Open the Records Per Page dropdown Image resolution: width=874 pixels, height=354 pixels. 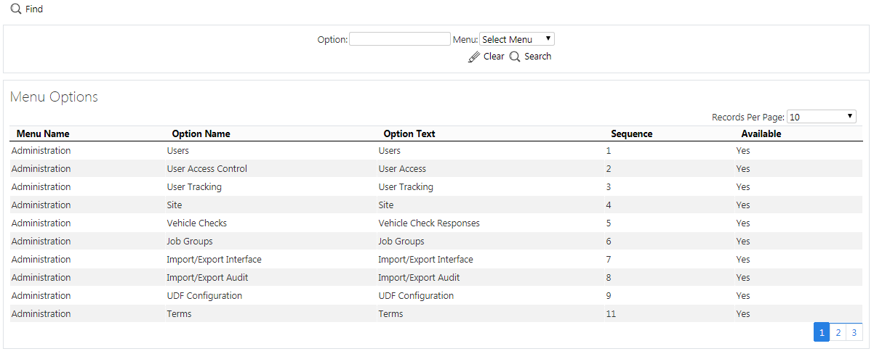tap(822, 117)
